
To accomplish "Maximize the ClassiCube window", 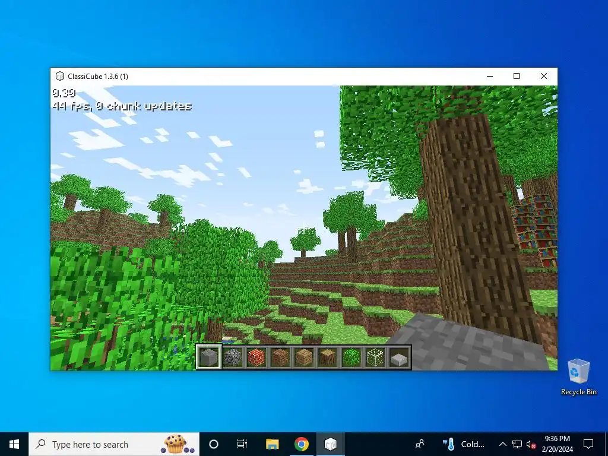I will [517, 76].
